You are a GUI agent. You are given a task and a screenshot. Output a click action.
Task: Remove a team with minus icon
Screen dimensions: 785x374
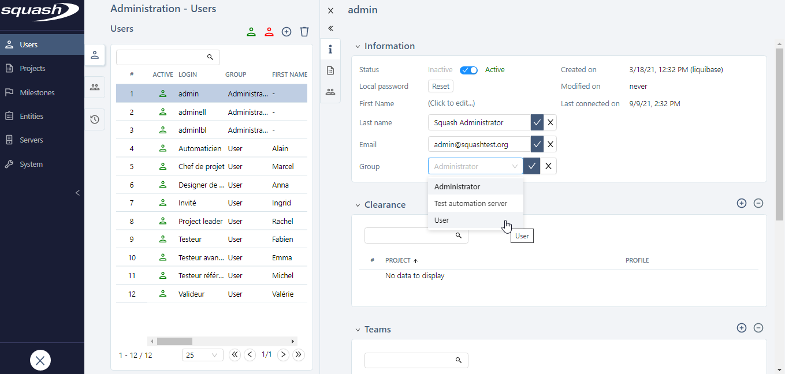coord(758,328)
